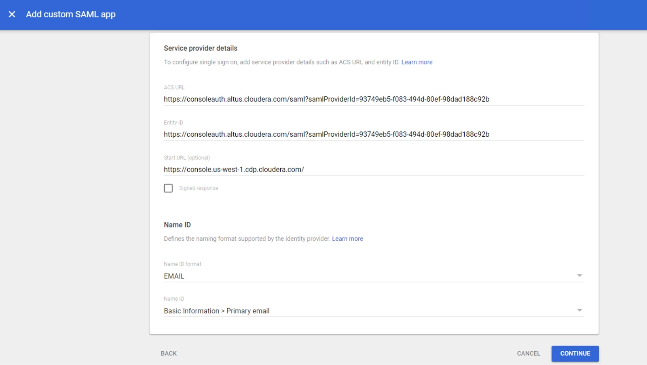The width and height of the screenshot is (647, 365).
Task: Click the Name ID format field label
Action: [x=182, y=264]
